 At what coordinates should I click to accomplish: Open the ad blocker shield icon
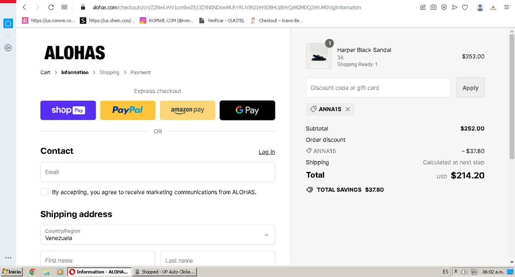pyautogui.click(x=444, y=7)
